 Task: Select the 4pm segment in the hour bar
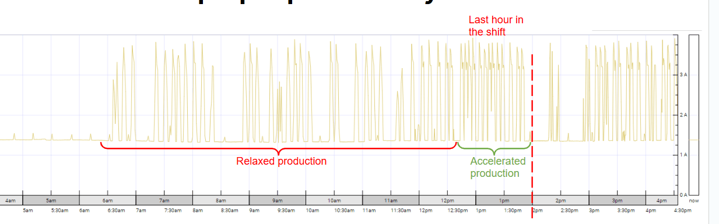coord(661,200)
